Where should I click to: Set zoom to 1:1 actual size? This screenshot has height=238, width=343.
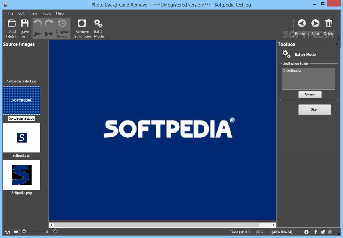tap(7, 232)
